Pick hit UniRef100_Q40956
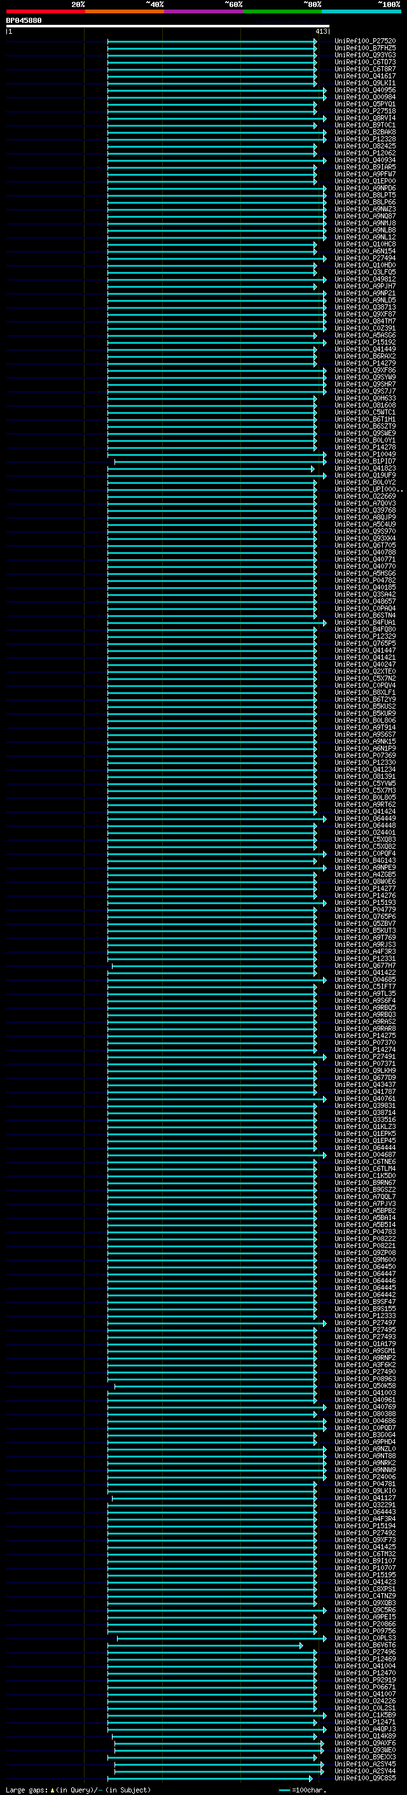Image resolution: width=407 pixels, height=1795 pixels. pos(365,90)
